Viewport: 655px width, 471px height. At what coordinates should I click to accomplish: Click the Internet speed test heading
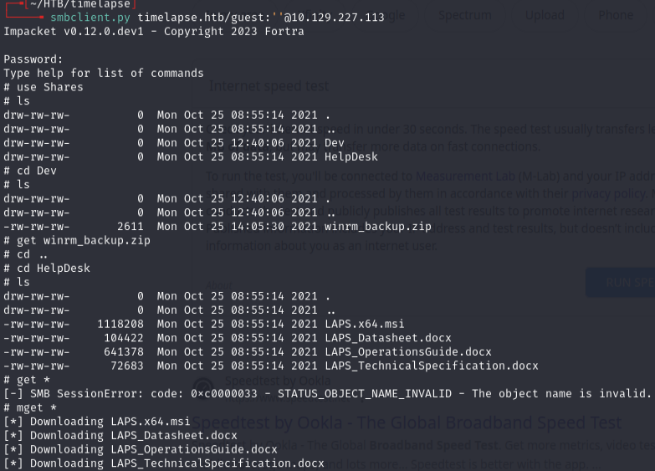point(269,85)
